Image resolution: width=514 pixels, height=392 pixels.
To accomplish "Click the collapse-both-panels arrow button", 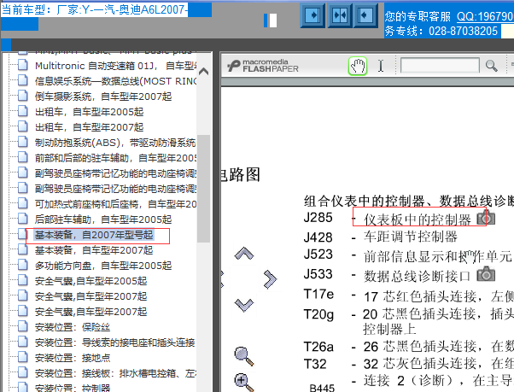I will coord(340,15).
